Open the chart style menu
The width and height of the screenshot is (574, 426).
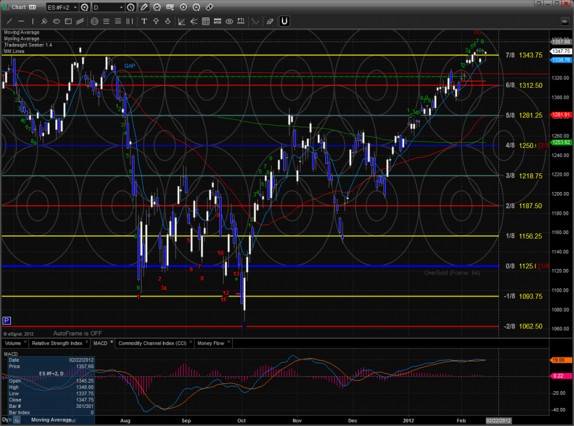point(157,7)
